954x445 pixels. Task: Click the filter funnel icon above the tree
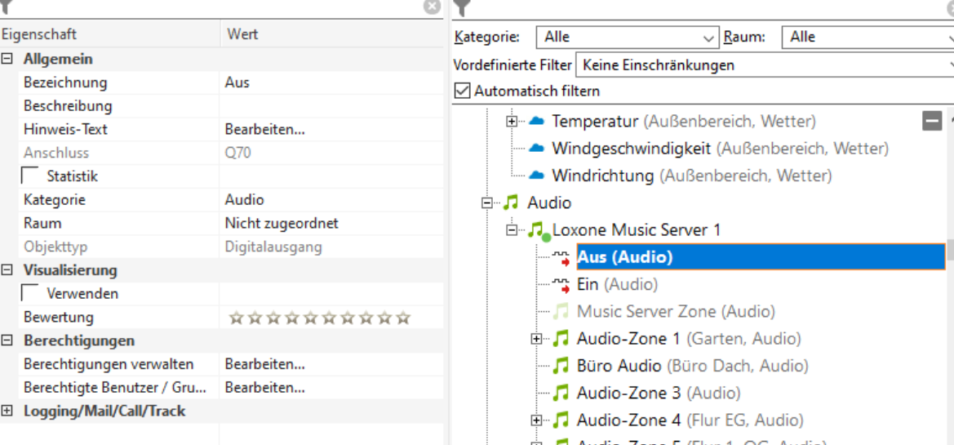click(x=462, y=8)
